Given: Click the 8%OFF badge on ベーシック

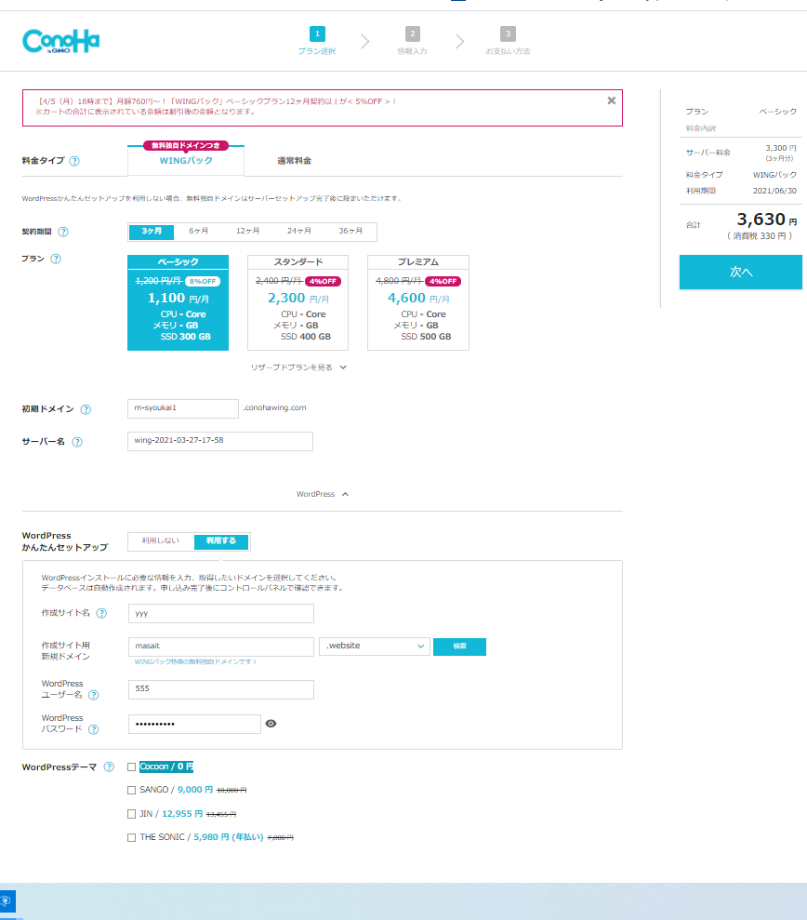Looking at the screenshot, I should (203, 281).
